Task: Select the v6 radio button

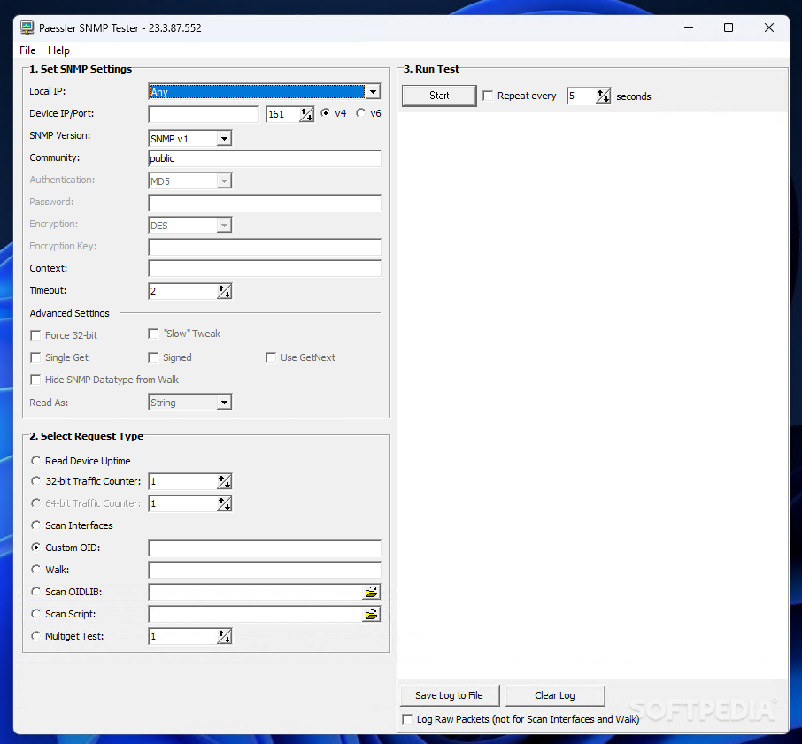Action: click(x=361, y=113)
